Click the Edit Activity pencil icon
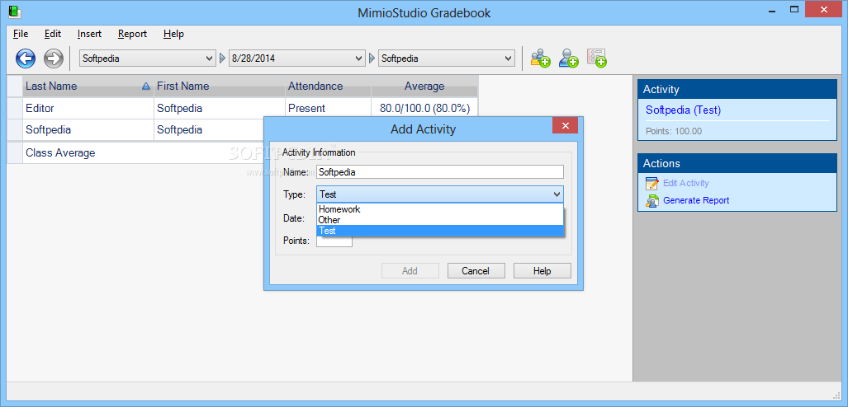Screen dimensions: 848x407 [651, 184]
